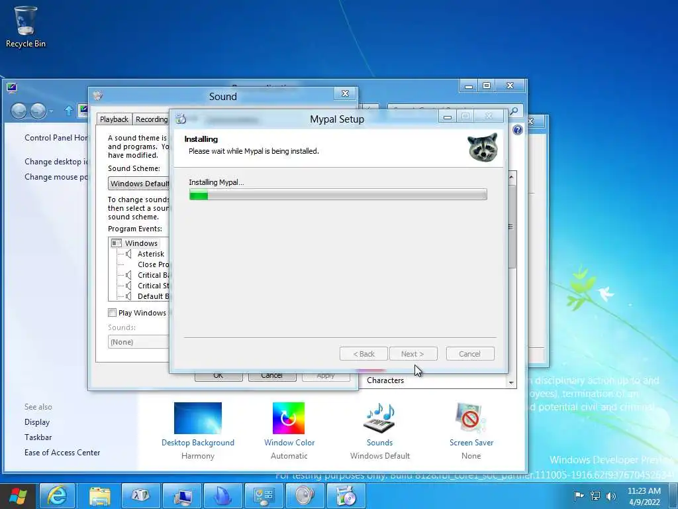Open the Sounds link in Personalization
678x509 pixels.
pos(379,442)
